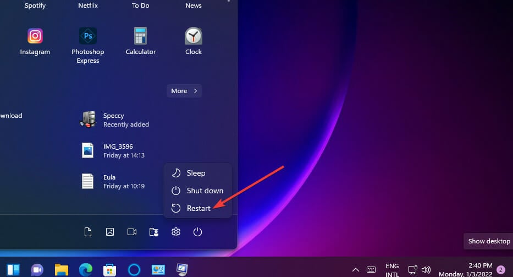Open the Control Panel taskbar icon
This screenshot has width=513, height=277.
158,269
